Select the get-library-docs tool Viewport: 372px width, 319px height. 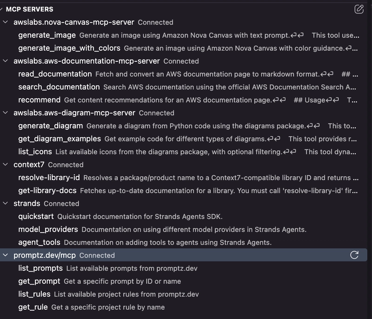click(47, 190)
